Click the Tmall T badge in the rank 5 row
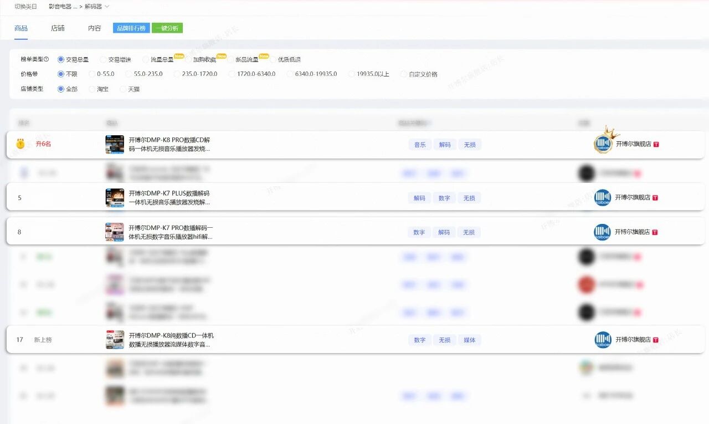This screenshot has width=709, height=424. click(656, 198)
